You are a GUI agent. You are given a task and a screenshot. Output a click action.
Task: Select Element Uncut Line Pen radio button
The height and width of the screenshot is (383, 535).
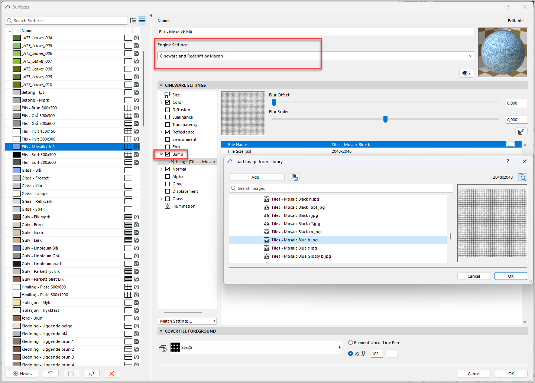(350, 343)
